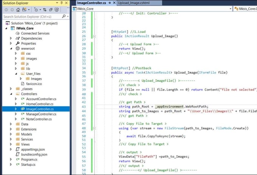Click the Services folder icon
This screenshot has width=257, height=175.
point(18,139)
